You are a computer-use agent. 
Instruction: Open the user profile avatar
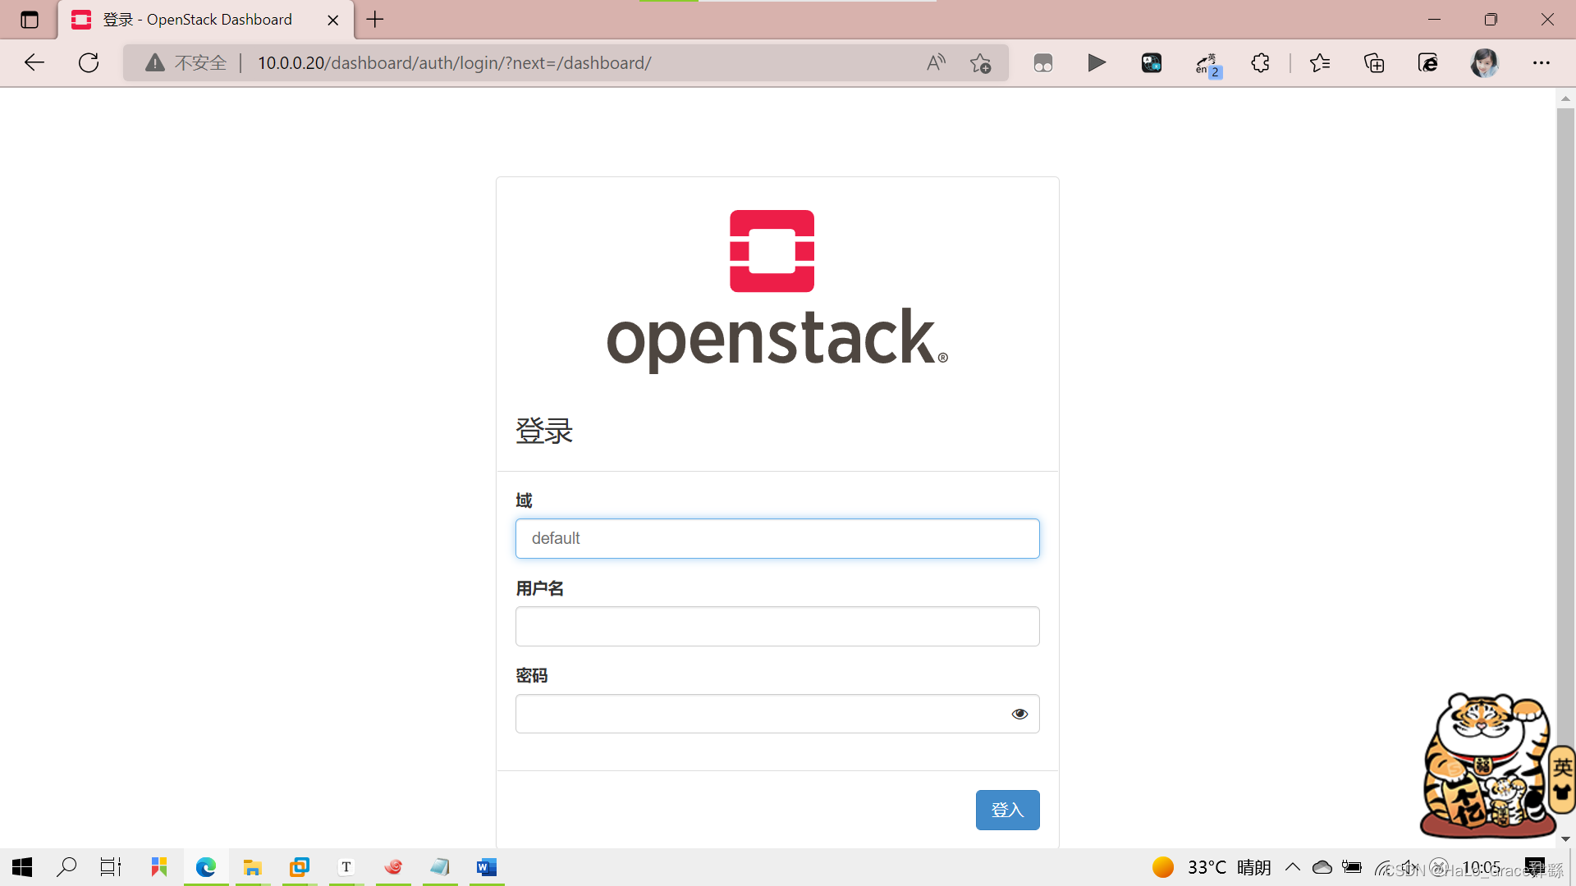coord(1484,62)
